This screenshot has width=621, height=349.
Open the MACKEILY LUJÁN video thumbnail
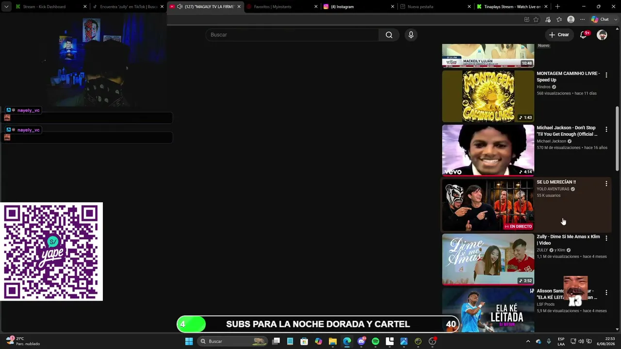(x=488, y=55)
